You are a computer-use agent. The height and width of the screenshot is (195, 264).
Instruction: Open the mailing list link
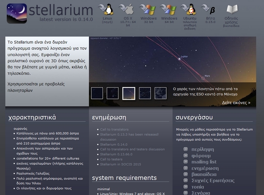coord(204,162)
